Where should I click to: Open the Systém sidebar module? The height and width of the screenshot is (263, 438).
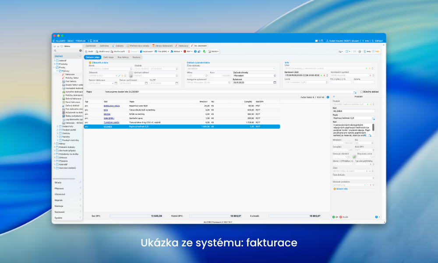click(67, 218)
